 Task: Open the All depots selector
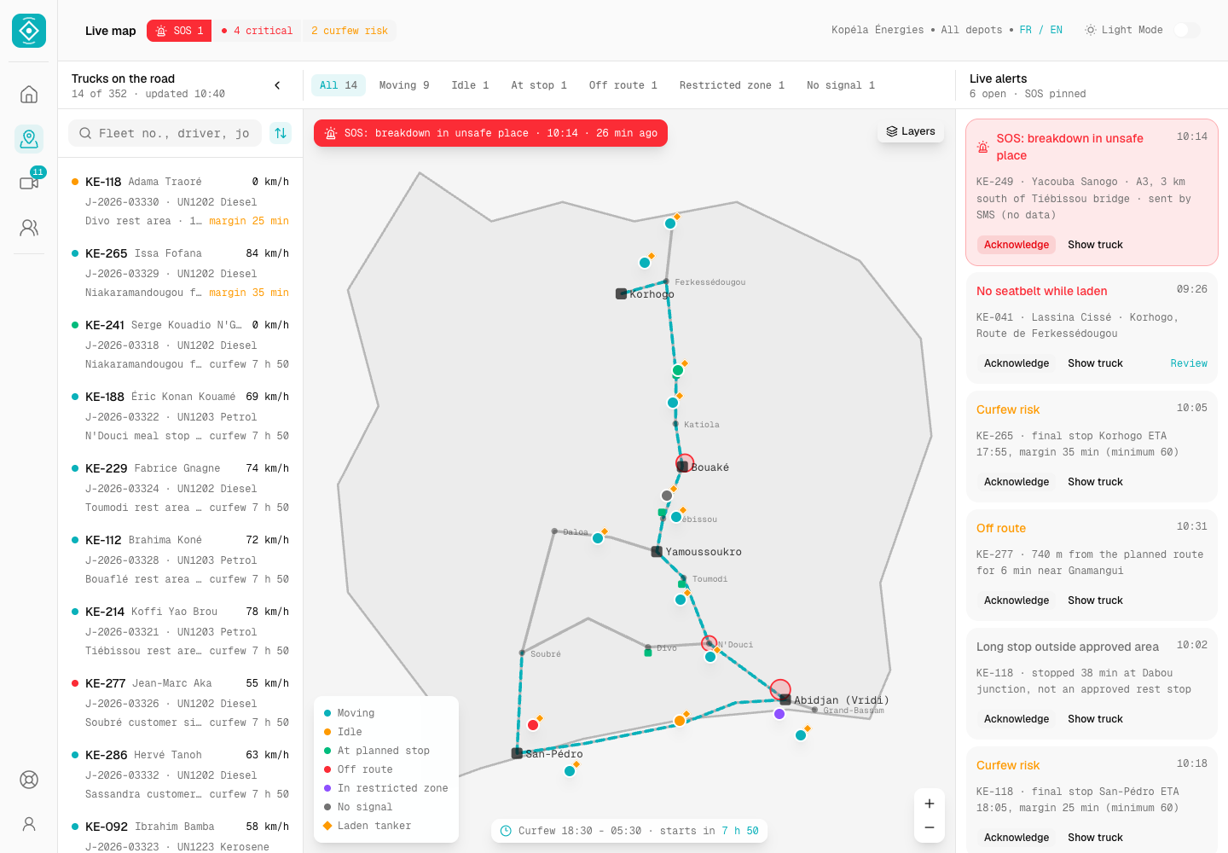pos(971,30)
